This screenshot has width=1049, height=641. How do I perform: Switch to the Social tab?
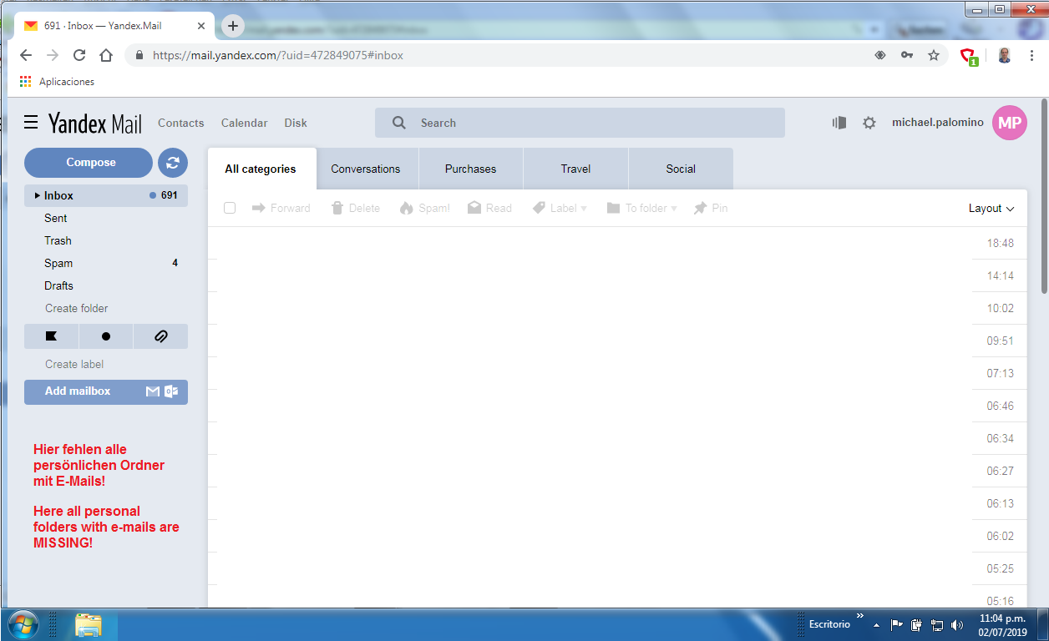[681, 169]
